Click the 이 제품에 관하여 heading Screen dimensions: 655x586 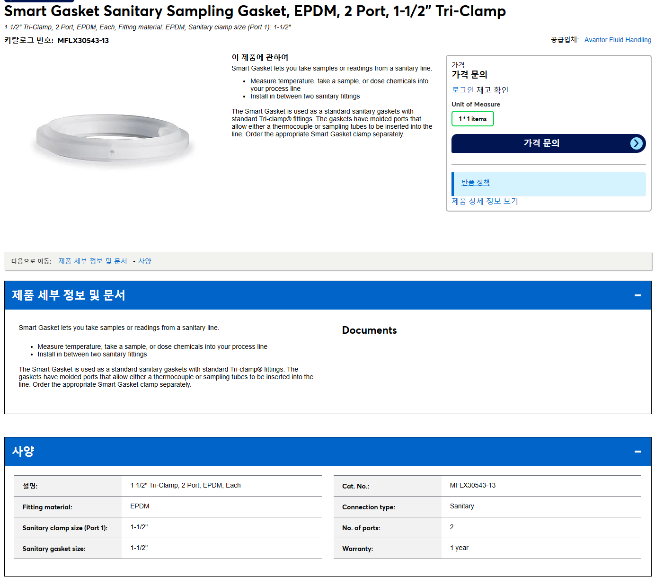coord(260,57)
